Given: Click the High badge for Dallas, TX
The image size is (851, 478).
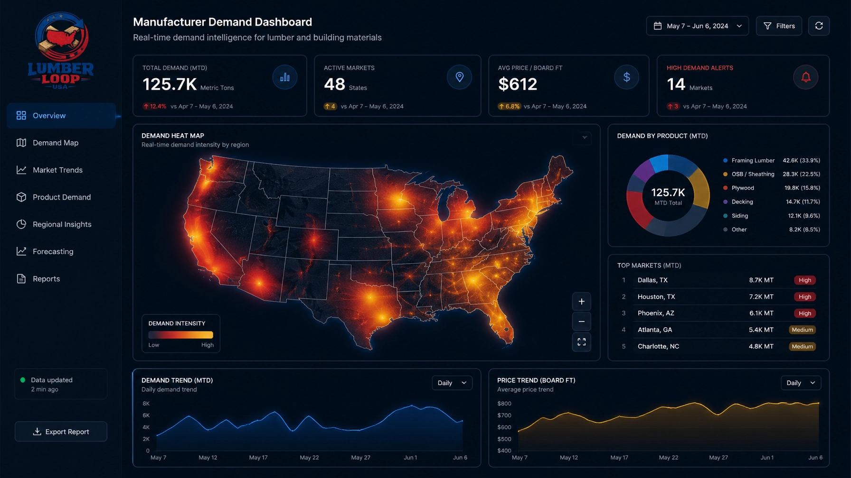Looking at the screenshot, I should pyautogui.click(x=804, y=280).
